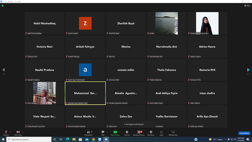The width and height of the screenshot is (252, 142).
Task: Click Romario RVS's name in tile
Action: (x=208, y=70)
